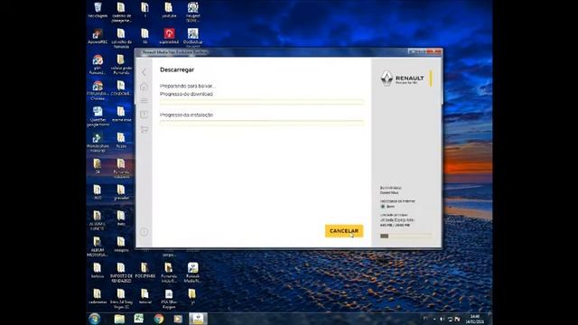Click the taskbar clock and date
578x325 pixels.
475,319
